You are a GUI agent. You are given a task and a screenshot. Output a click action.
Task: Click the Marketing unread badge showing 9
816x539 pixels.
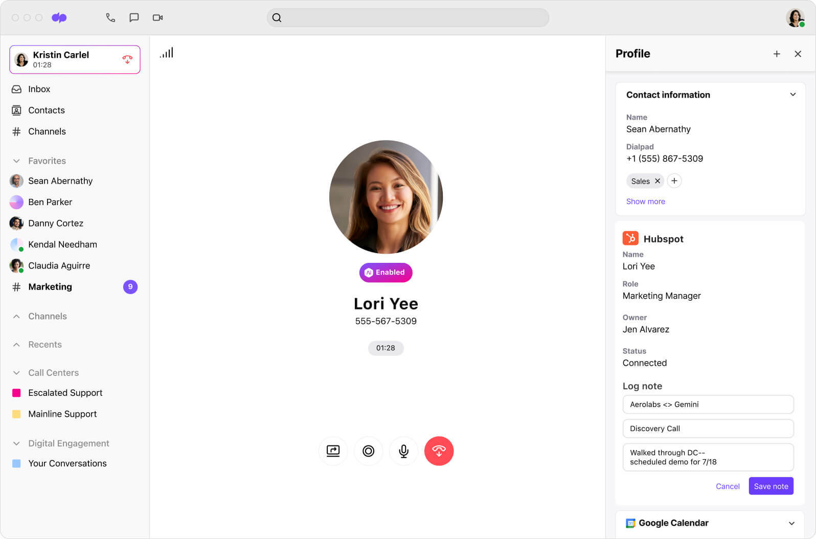[x=130, y=287]
